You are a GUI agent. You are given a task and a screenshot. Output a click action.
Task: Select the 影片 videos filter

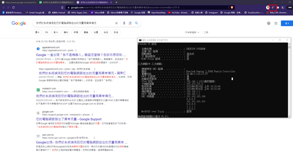click(x=56, y=32)
